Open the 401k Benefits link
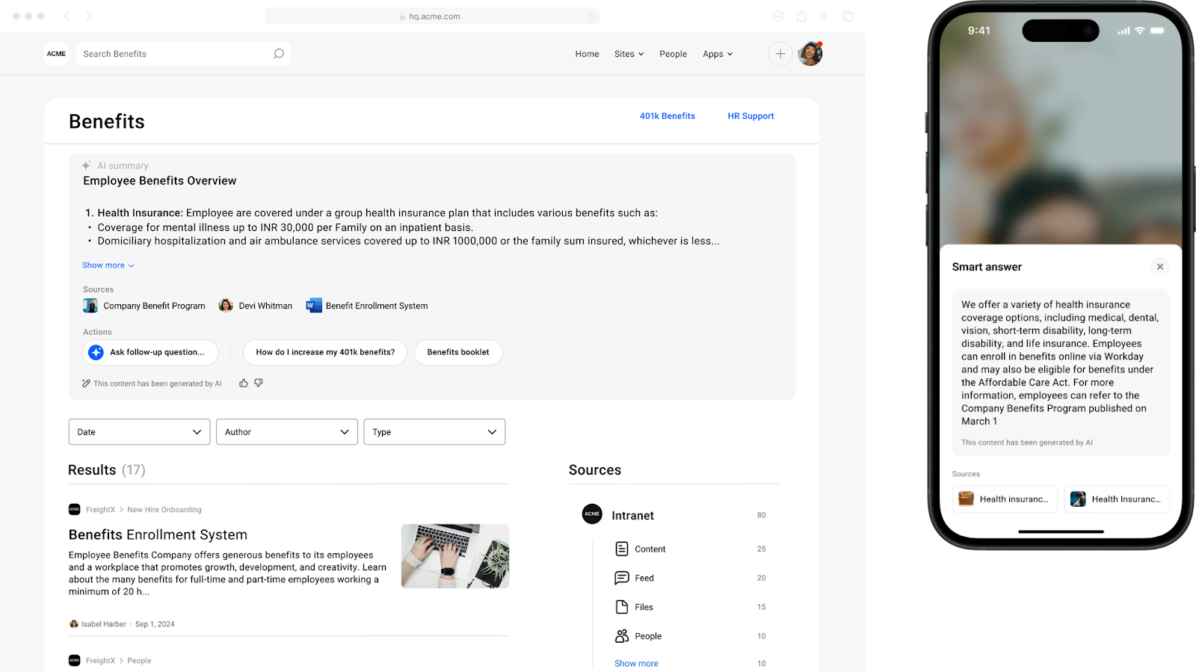 pyautogui.click(x=668, y=116)
